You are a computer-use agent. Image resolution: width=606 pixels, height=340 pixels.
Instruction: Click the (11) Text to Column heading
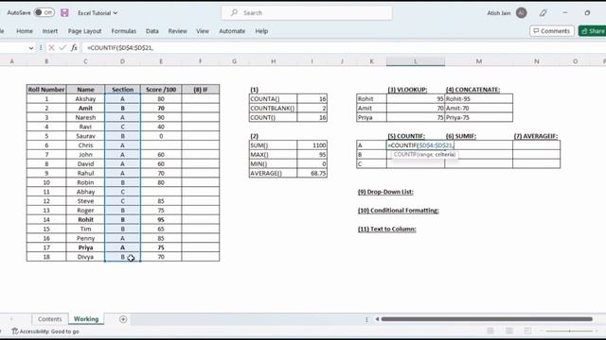pyautogui.click(x=387, y=229)
